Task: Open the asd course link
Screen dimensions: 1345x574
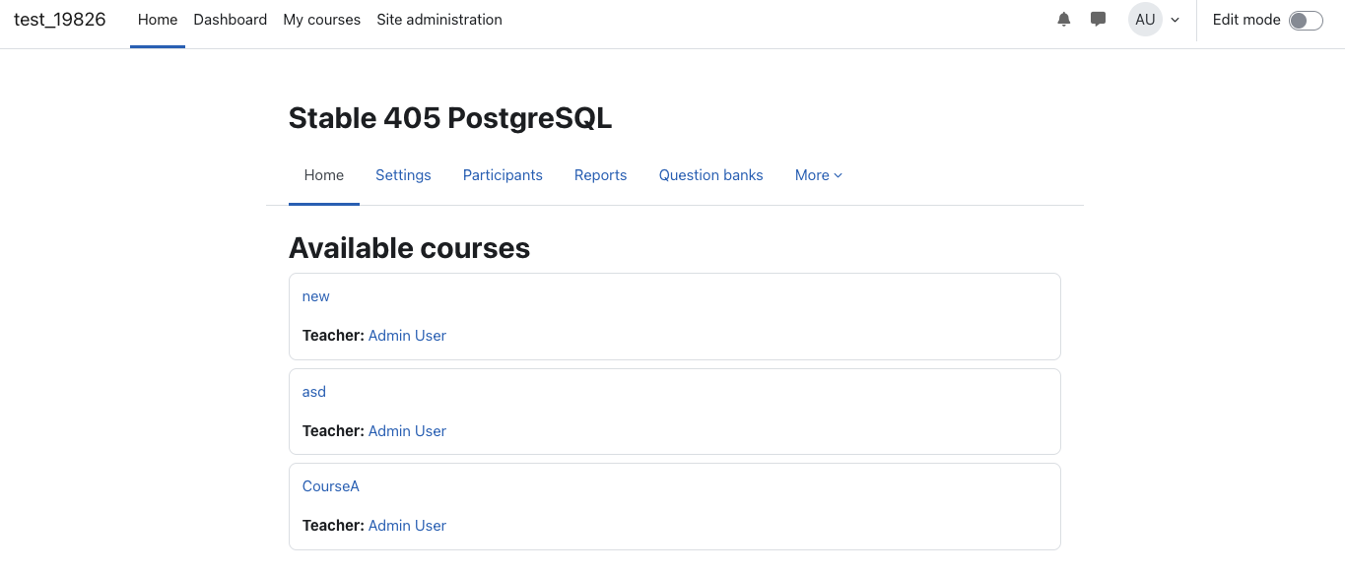Action: point(314,392)
